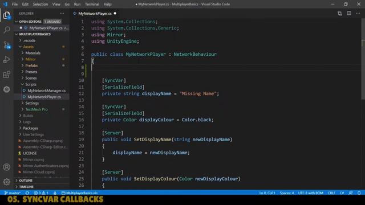
Task: Collapse the Scripts folder
Action: (31, 84)
